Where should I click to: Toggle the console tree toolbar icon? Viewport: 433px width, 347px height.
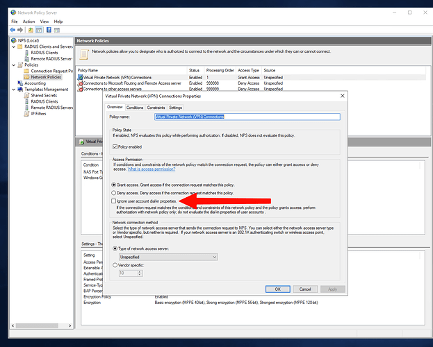click(39, 30)
